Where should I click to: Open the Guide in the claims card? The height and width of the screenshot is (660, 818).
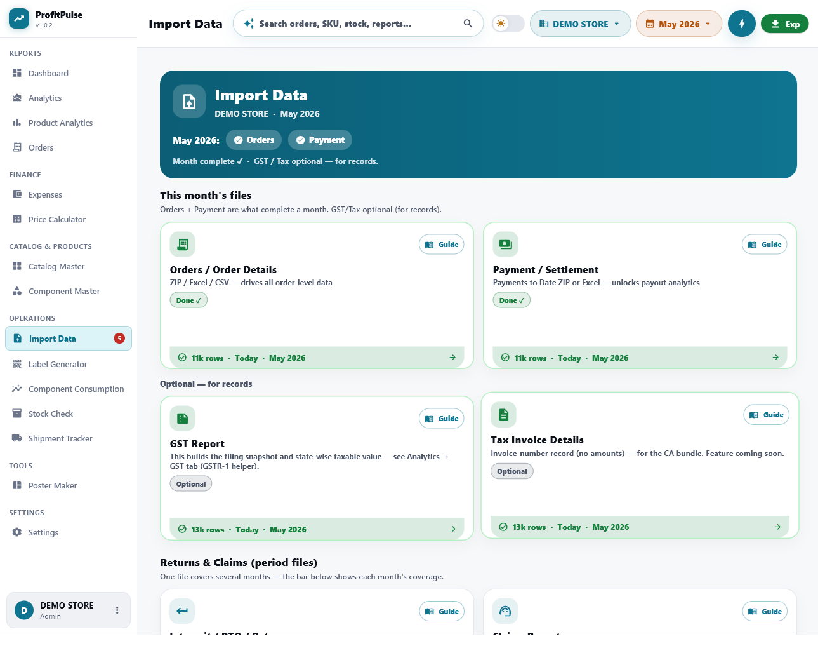coord(765,612)
